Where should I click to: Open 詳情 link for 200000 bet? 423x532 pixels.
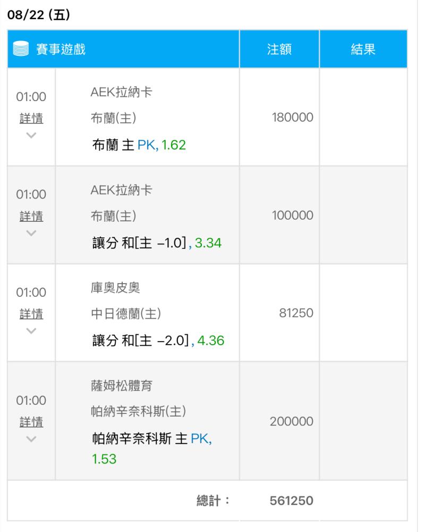point(31,422)
